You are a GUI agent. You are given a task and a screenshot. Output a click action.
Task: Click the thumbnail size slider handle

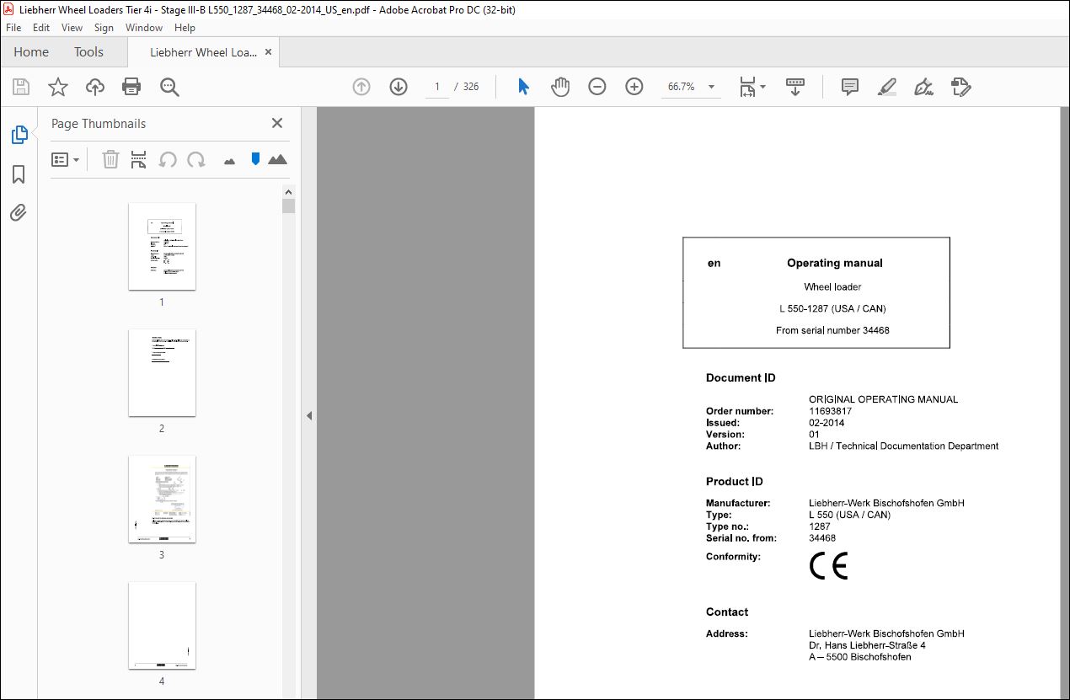pyautogui.click(x=255, y=158)
